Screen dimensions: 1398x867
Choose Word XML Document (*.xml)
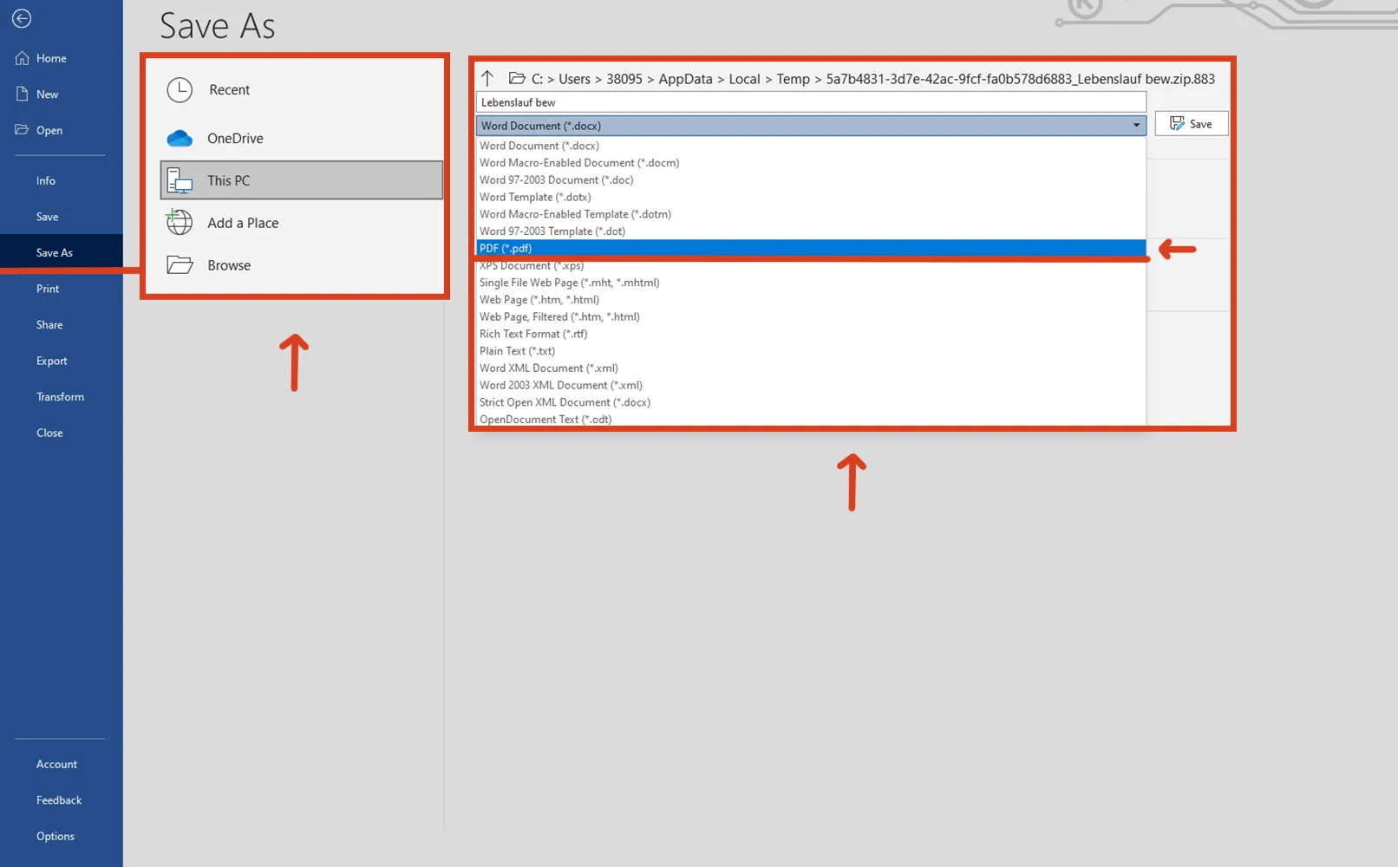point(811,368)
